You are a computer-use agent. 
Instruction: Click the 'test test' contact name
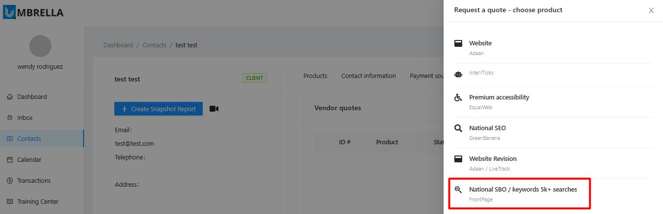pyautogui.click(x=128, y=79)
